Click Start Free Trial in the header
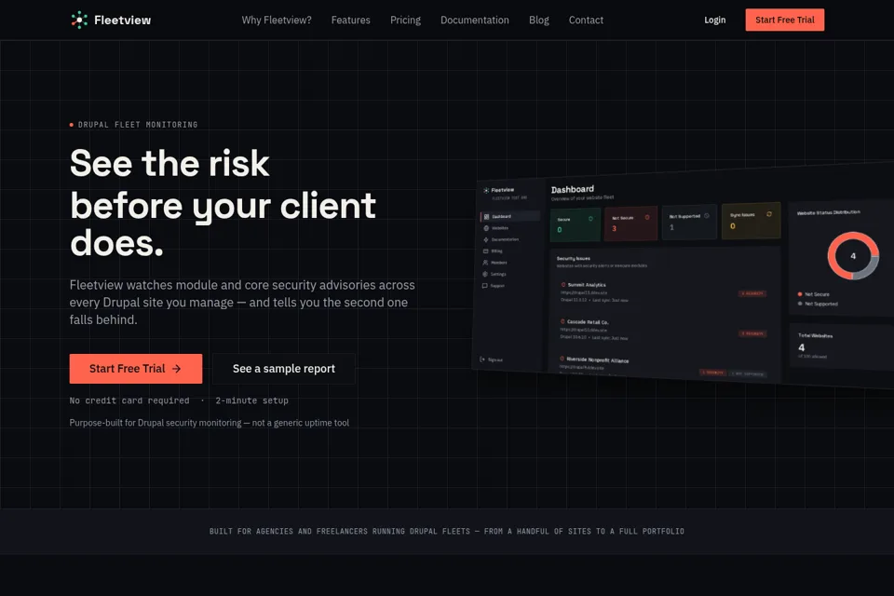This screenshot has height=596, width=894. [x=784, y=20]
